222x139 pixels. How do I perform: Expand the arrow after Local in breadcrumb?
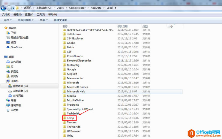[115, 8]
